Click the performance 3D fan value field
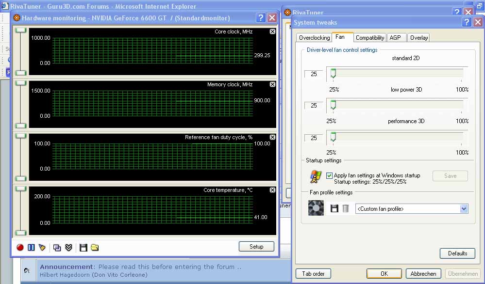This screenshot has width=485, height=284. coord(314,138)
